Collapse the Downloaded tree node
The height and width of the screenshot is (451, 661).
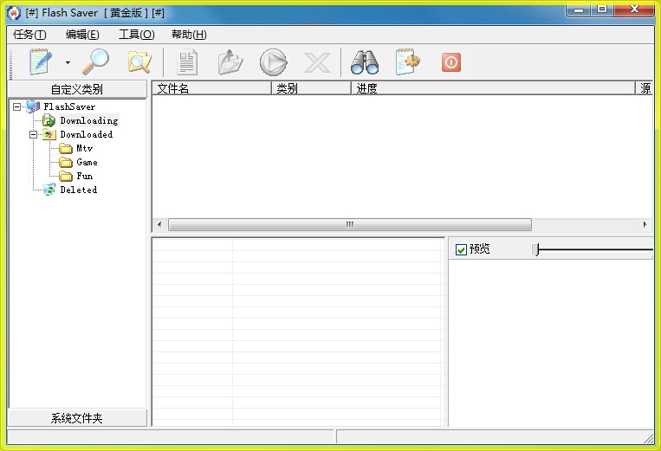click(33, 134)
